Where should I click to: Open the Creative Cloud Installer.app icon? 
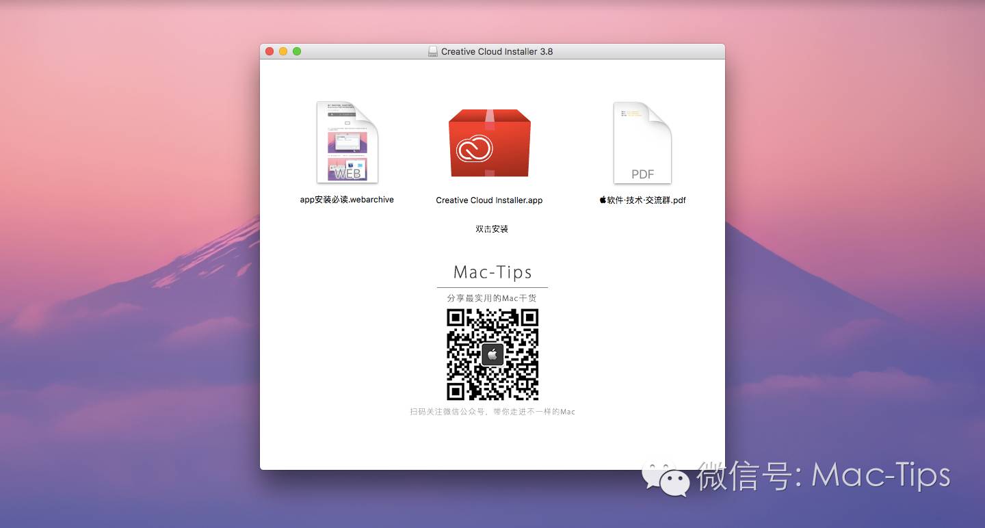click(489, 144)
